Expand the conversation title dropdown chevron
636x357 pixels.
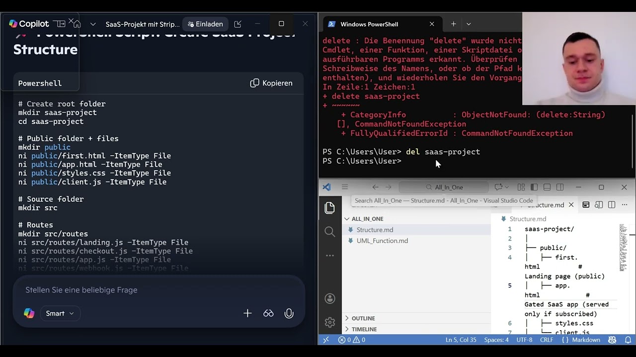click(93, 24)
